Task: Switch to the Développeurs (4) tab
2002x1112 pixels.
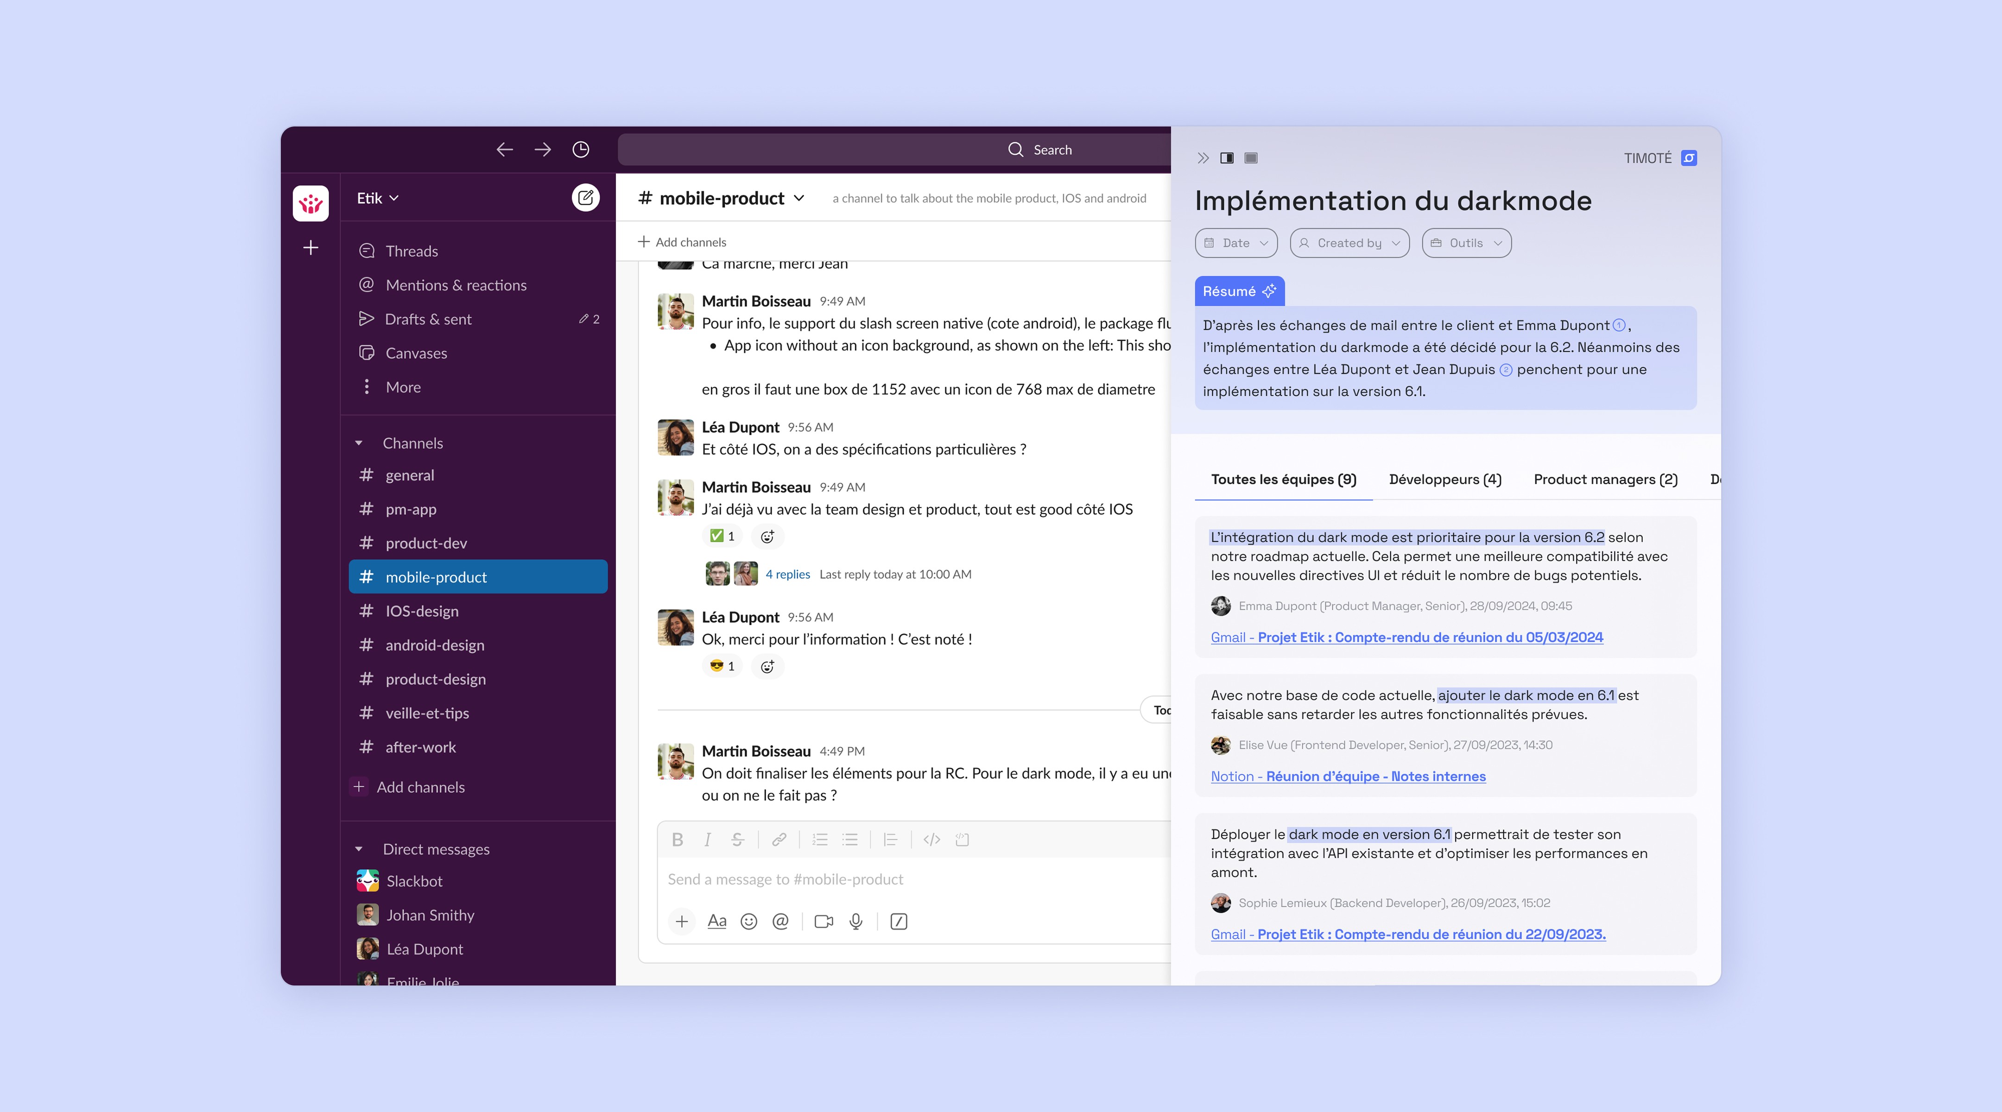Action: click(x=1445, y=480)
